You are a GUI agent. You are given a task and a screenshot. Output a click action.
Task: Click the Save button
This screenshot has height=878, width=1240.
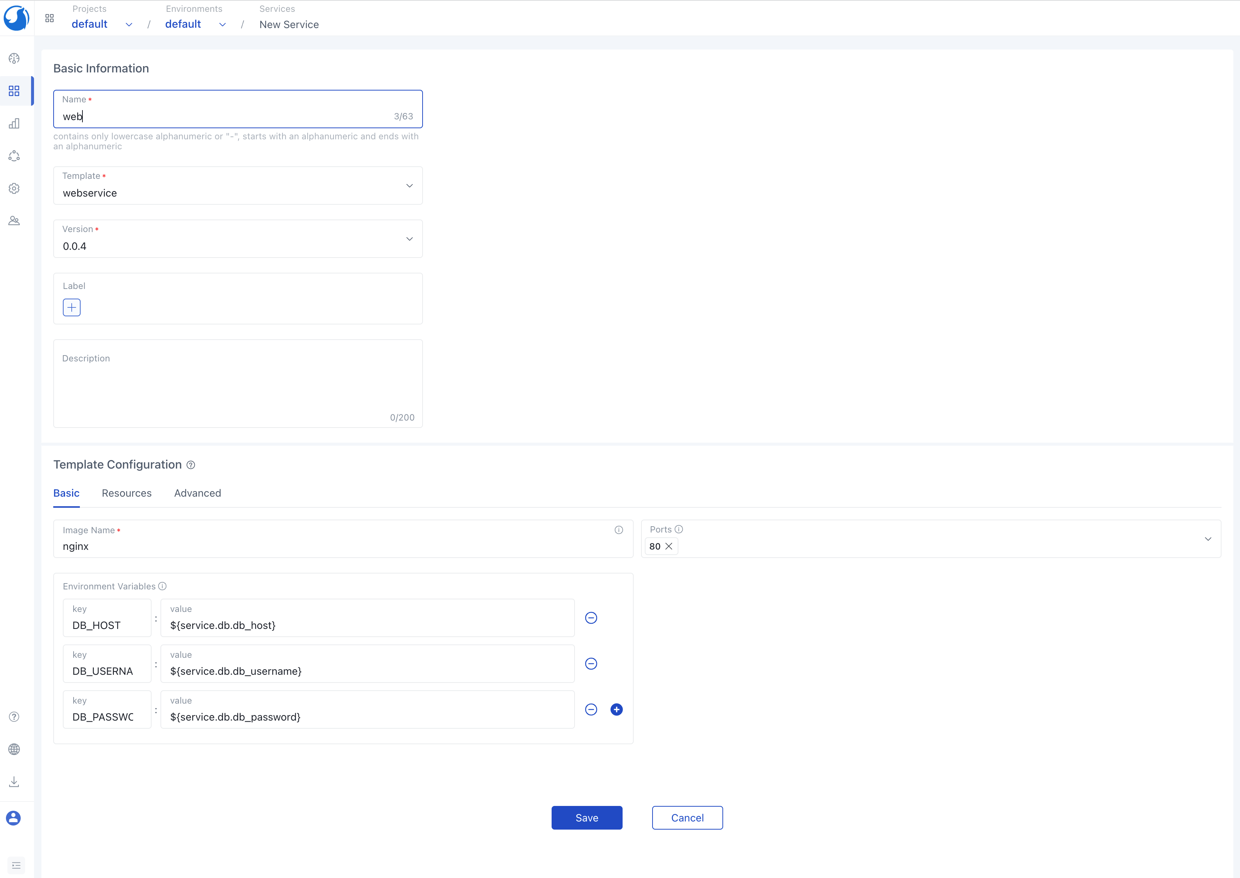click(587, 818)
